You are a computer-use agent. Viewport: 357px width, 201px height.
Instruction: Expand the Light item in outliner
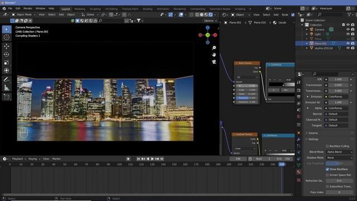click(x=307, y=34)
